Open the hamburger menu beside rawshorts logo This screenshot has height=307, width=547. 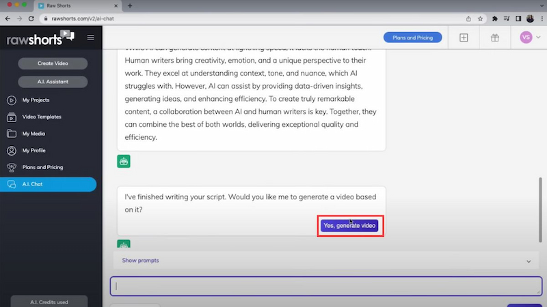tap(91, 38)
